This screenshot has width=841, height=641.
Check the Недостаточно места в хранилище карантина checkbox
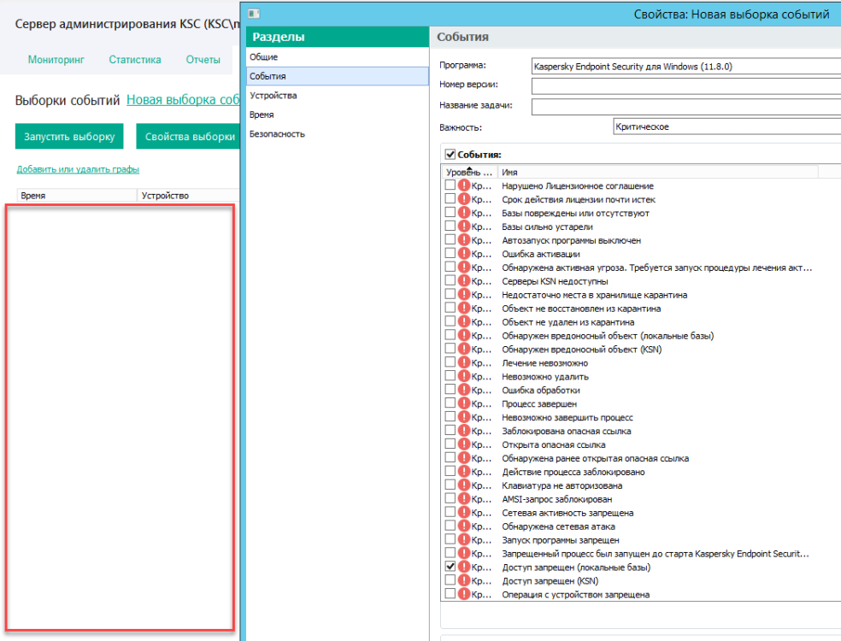tap(450, 294)
